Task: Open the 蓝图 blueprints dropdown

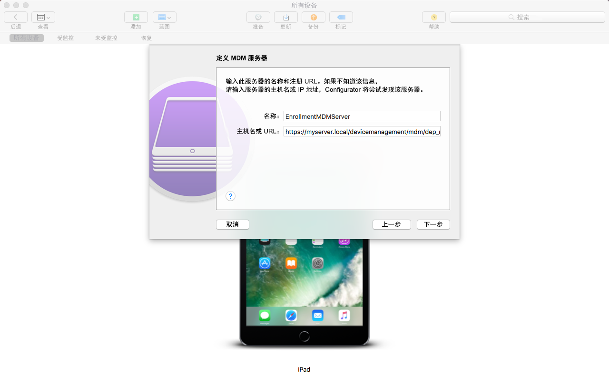Action: click(165, 17)
